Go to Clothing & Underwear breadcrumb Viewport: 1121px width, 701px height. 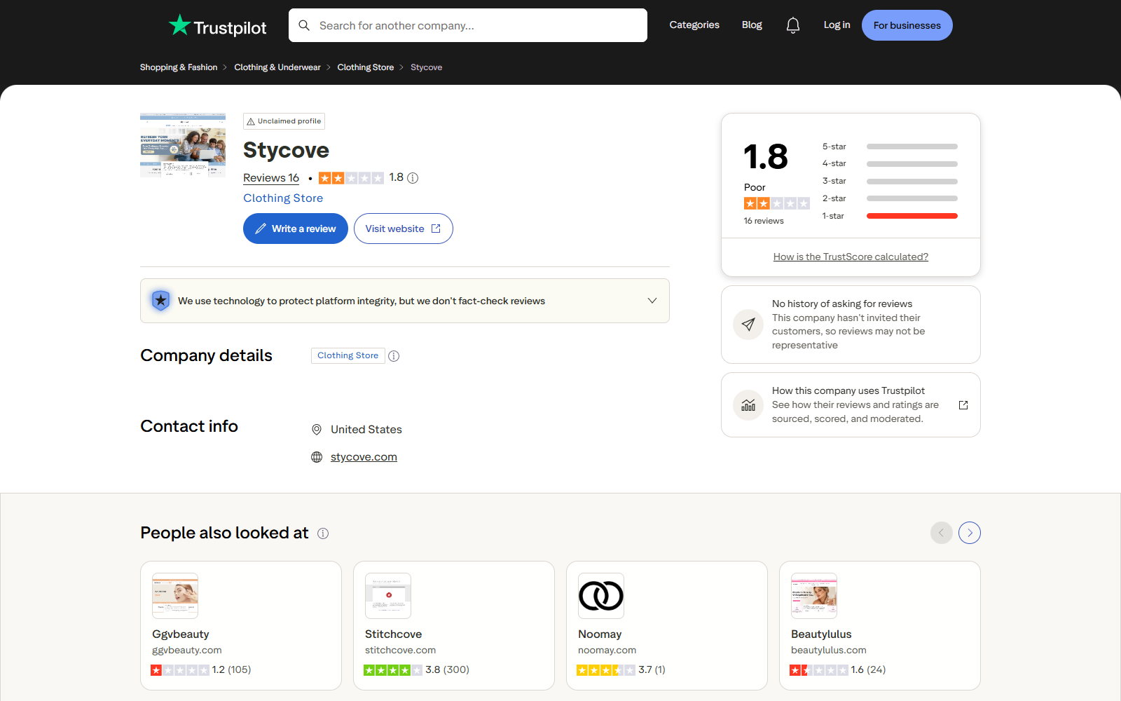pyautogui.click(x=277, y=67)
